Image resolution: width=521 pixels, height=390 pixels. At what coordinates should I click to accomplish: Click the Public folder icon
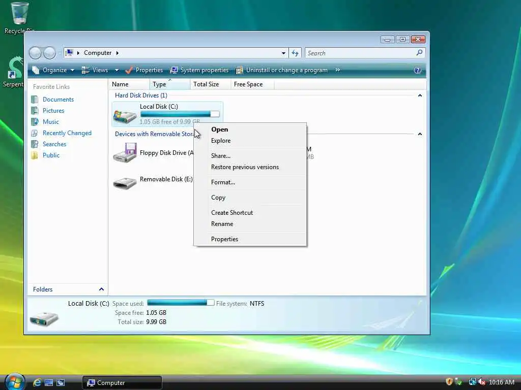coord(35,155)
